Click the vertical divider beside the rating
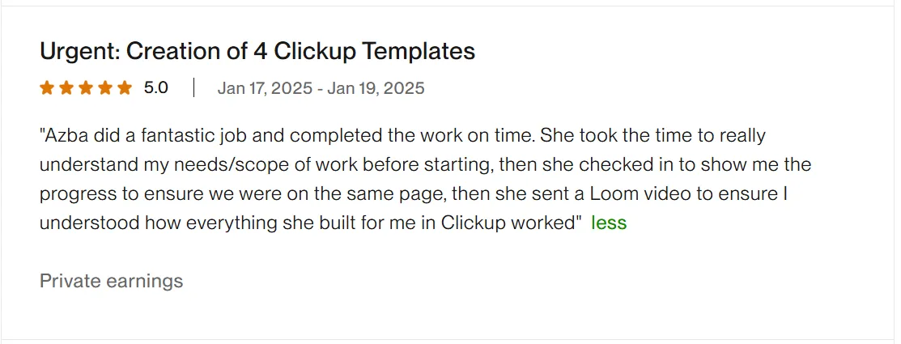The height and width of the screenshot is (344, 901). [193, 88]
